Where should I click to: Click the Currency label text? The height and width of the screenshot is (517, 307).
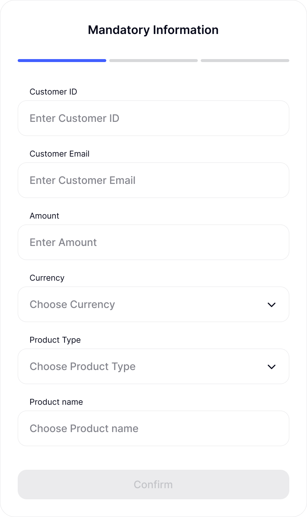click(x=47, y=278)
